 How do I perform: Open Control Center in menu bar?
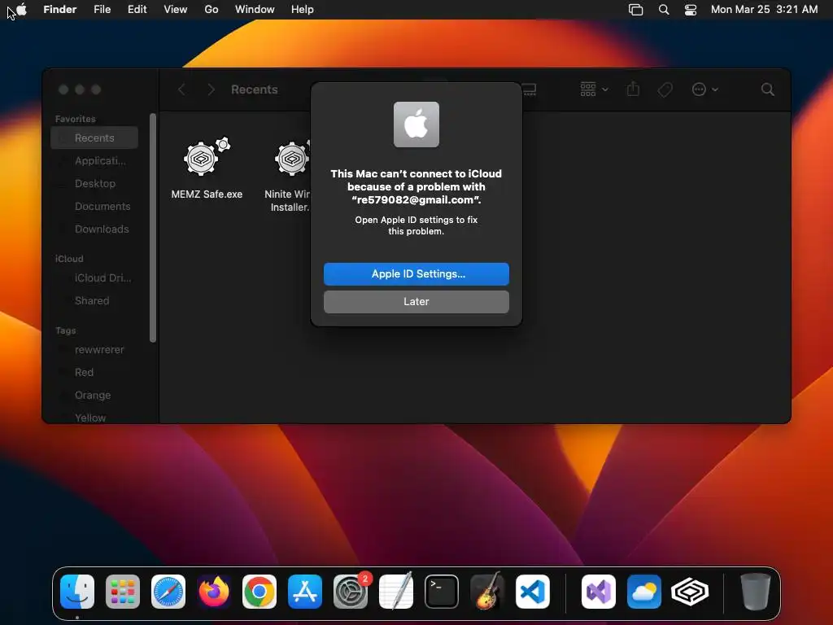(x=690, y=9)
